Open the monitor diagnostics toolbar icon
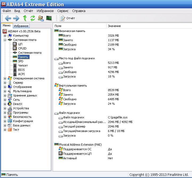This screenshot has width=192, height=178. click(49, 18)
